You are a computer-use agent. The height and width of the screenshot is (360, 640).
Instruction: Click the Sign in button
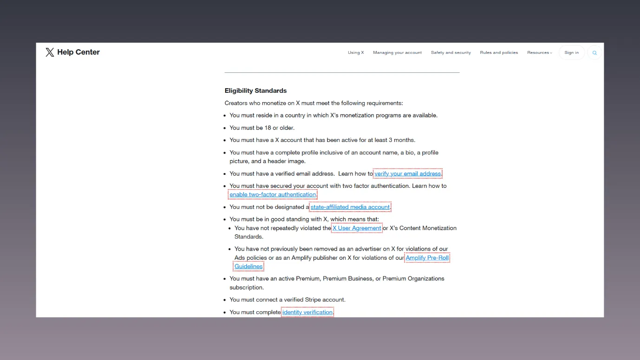pyautogui.click(x=571, y=53)
